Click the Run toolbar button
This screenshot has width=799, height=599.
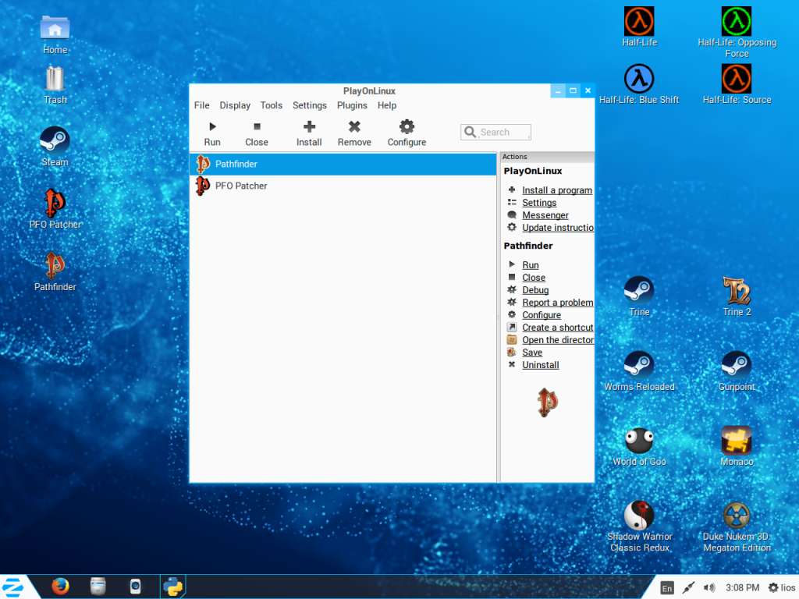click(212, 133)
